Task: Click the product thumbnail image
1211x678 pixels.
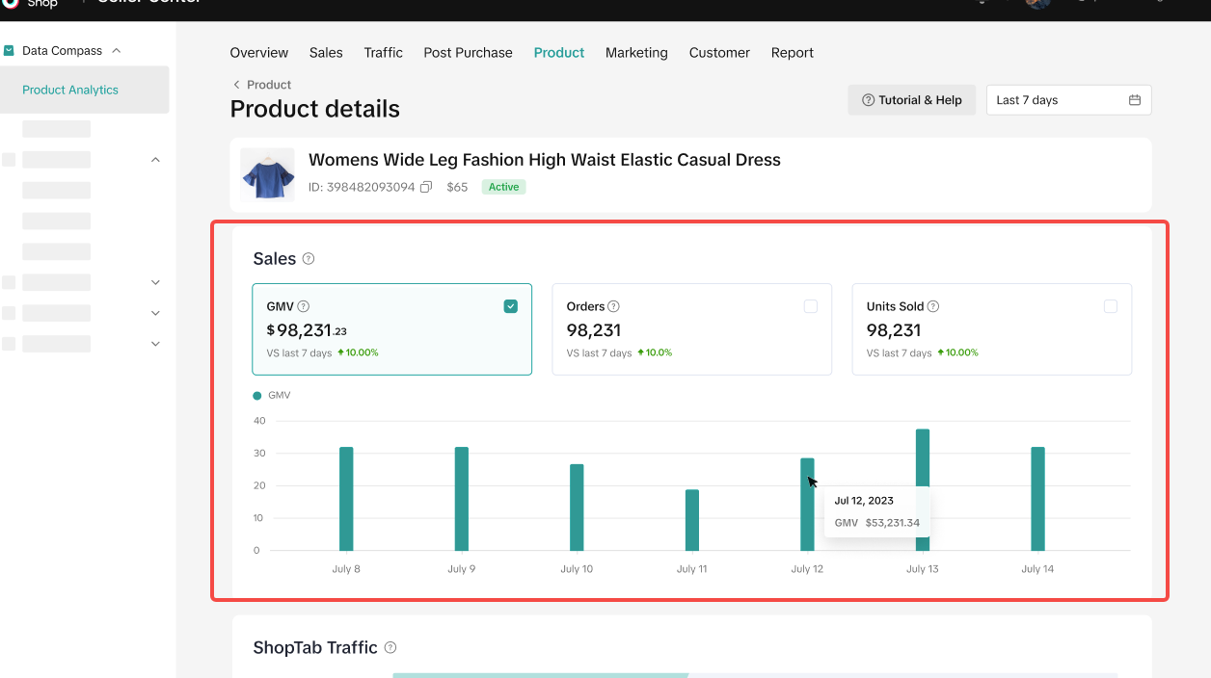Action: tap(267, 174)
